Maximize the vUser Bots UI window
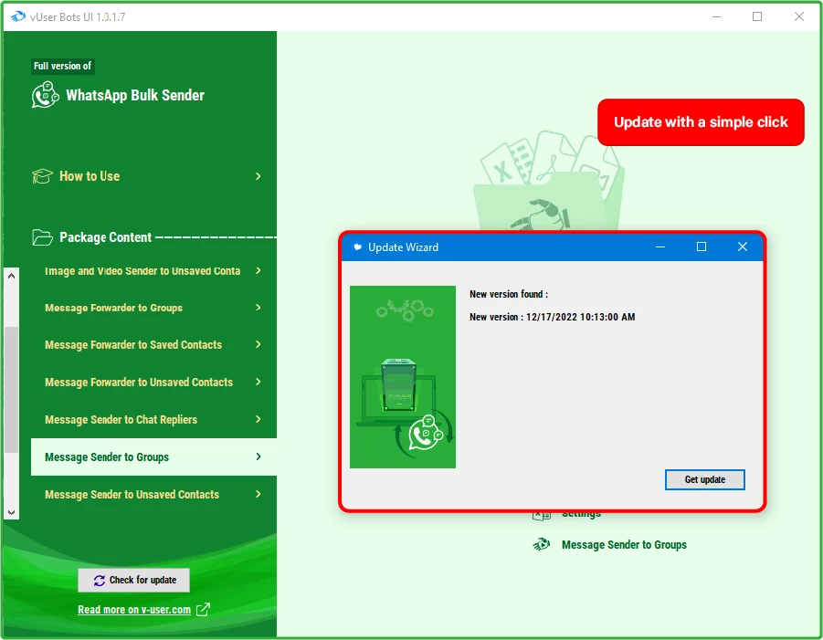Viewport: 823px width, 640px height. tap(757, 16)
